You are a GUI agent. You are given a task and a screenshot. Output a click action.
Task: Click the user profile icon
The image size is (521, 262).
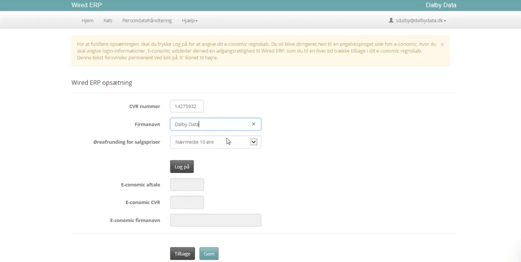pos(391,20)
